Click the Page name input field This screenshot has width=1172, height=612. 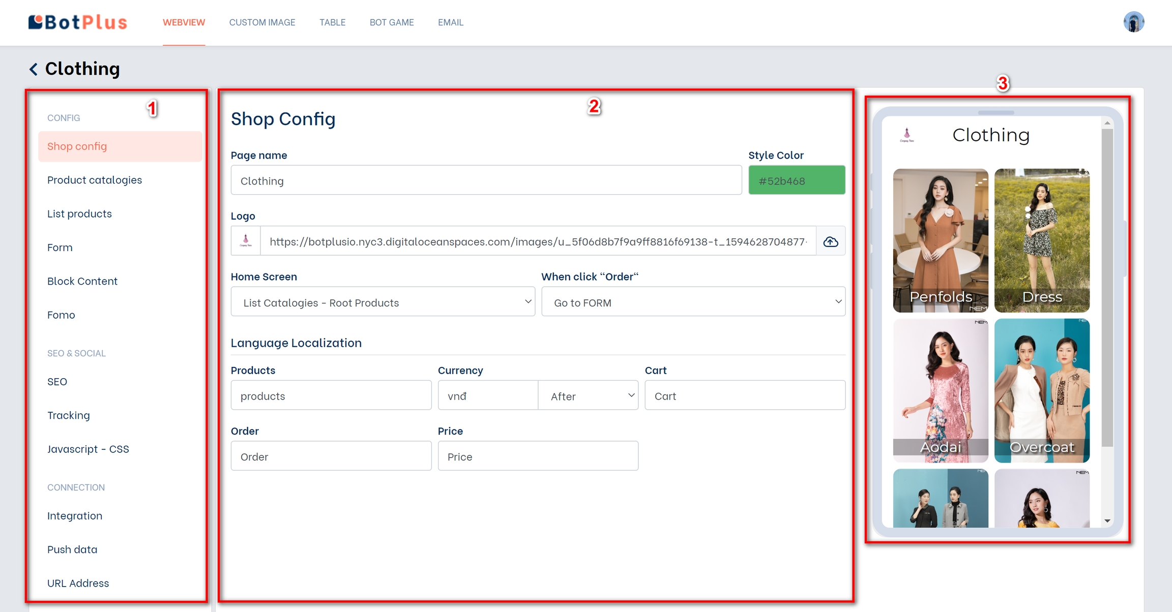[486, 180]
